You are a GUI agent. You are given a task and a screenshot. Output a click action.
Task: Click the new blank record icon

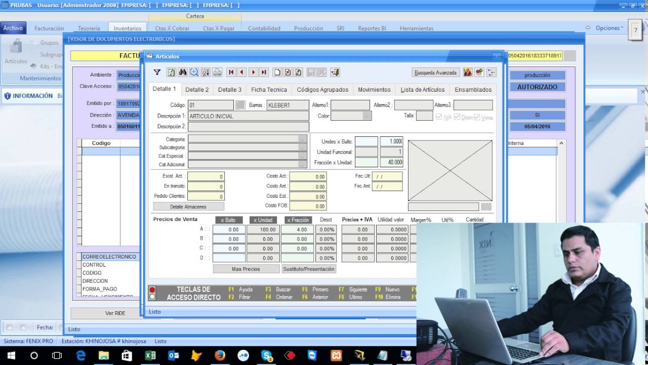pyautogui.click(x=277, y=72)
